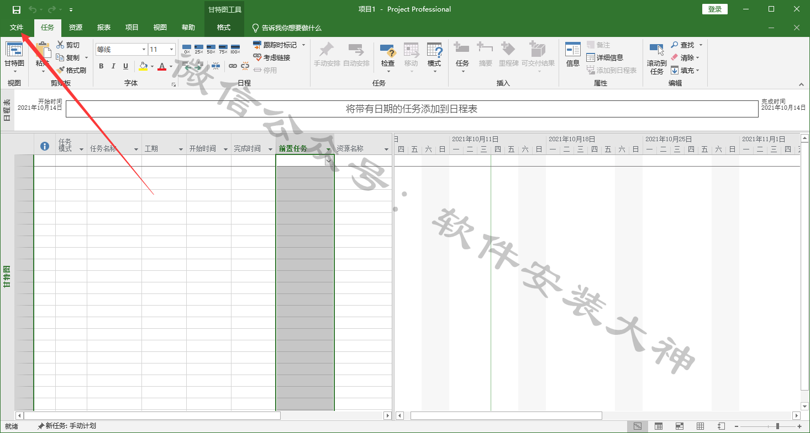The height and width of the screenshot is (433, 810).
Task: Open the font size 11 dropdown
Action: click(x=172, y=50)
